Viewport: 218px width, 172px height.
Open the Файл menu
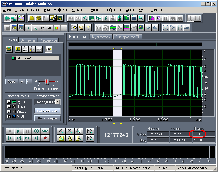coord(7,10)
